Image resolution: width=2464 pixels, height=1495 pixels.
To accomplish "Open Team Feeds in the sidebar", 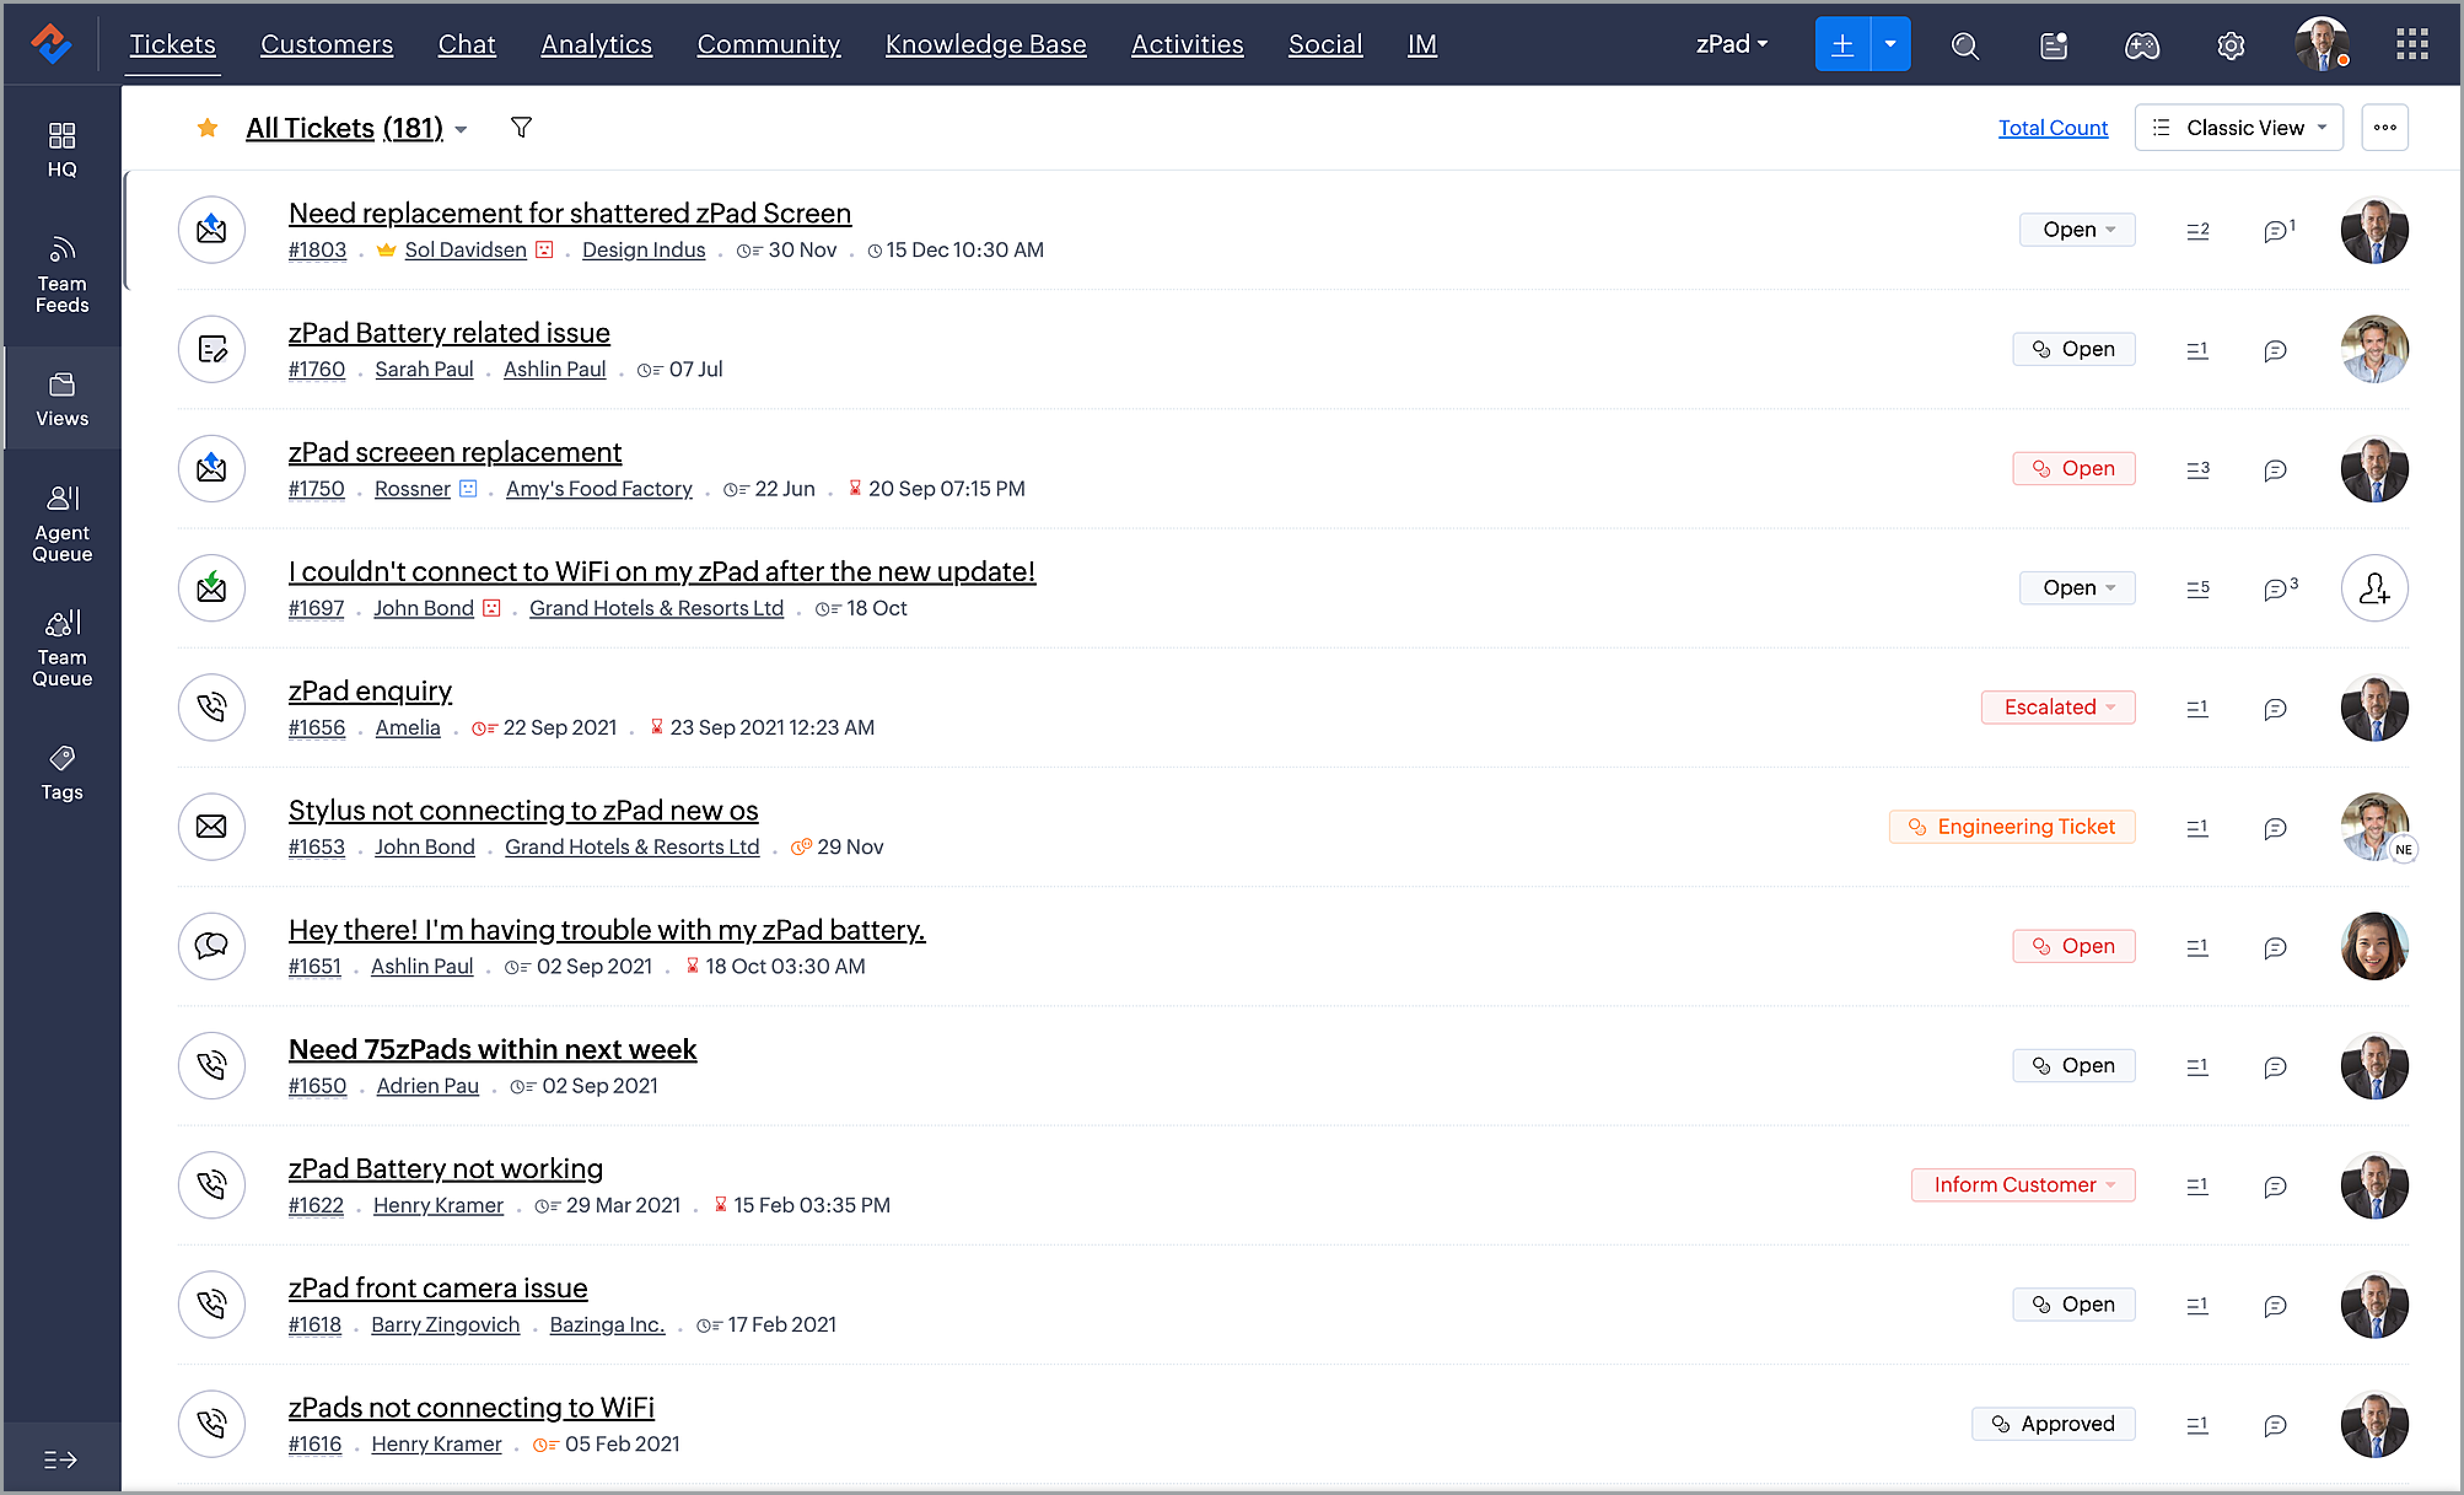I will 62,275.
